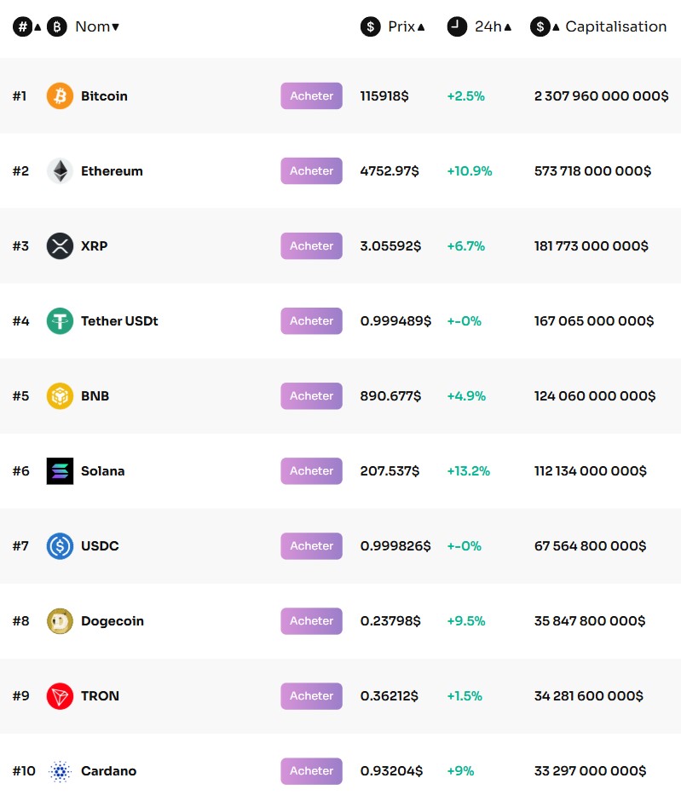Click the sort arrow next to #

(36, 26)
